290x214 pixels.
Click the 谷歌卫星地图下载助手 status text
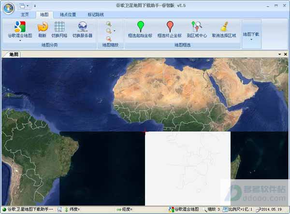click(30, 209)
